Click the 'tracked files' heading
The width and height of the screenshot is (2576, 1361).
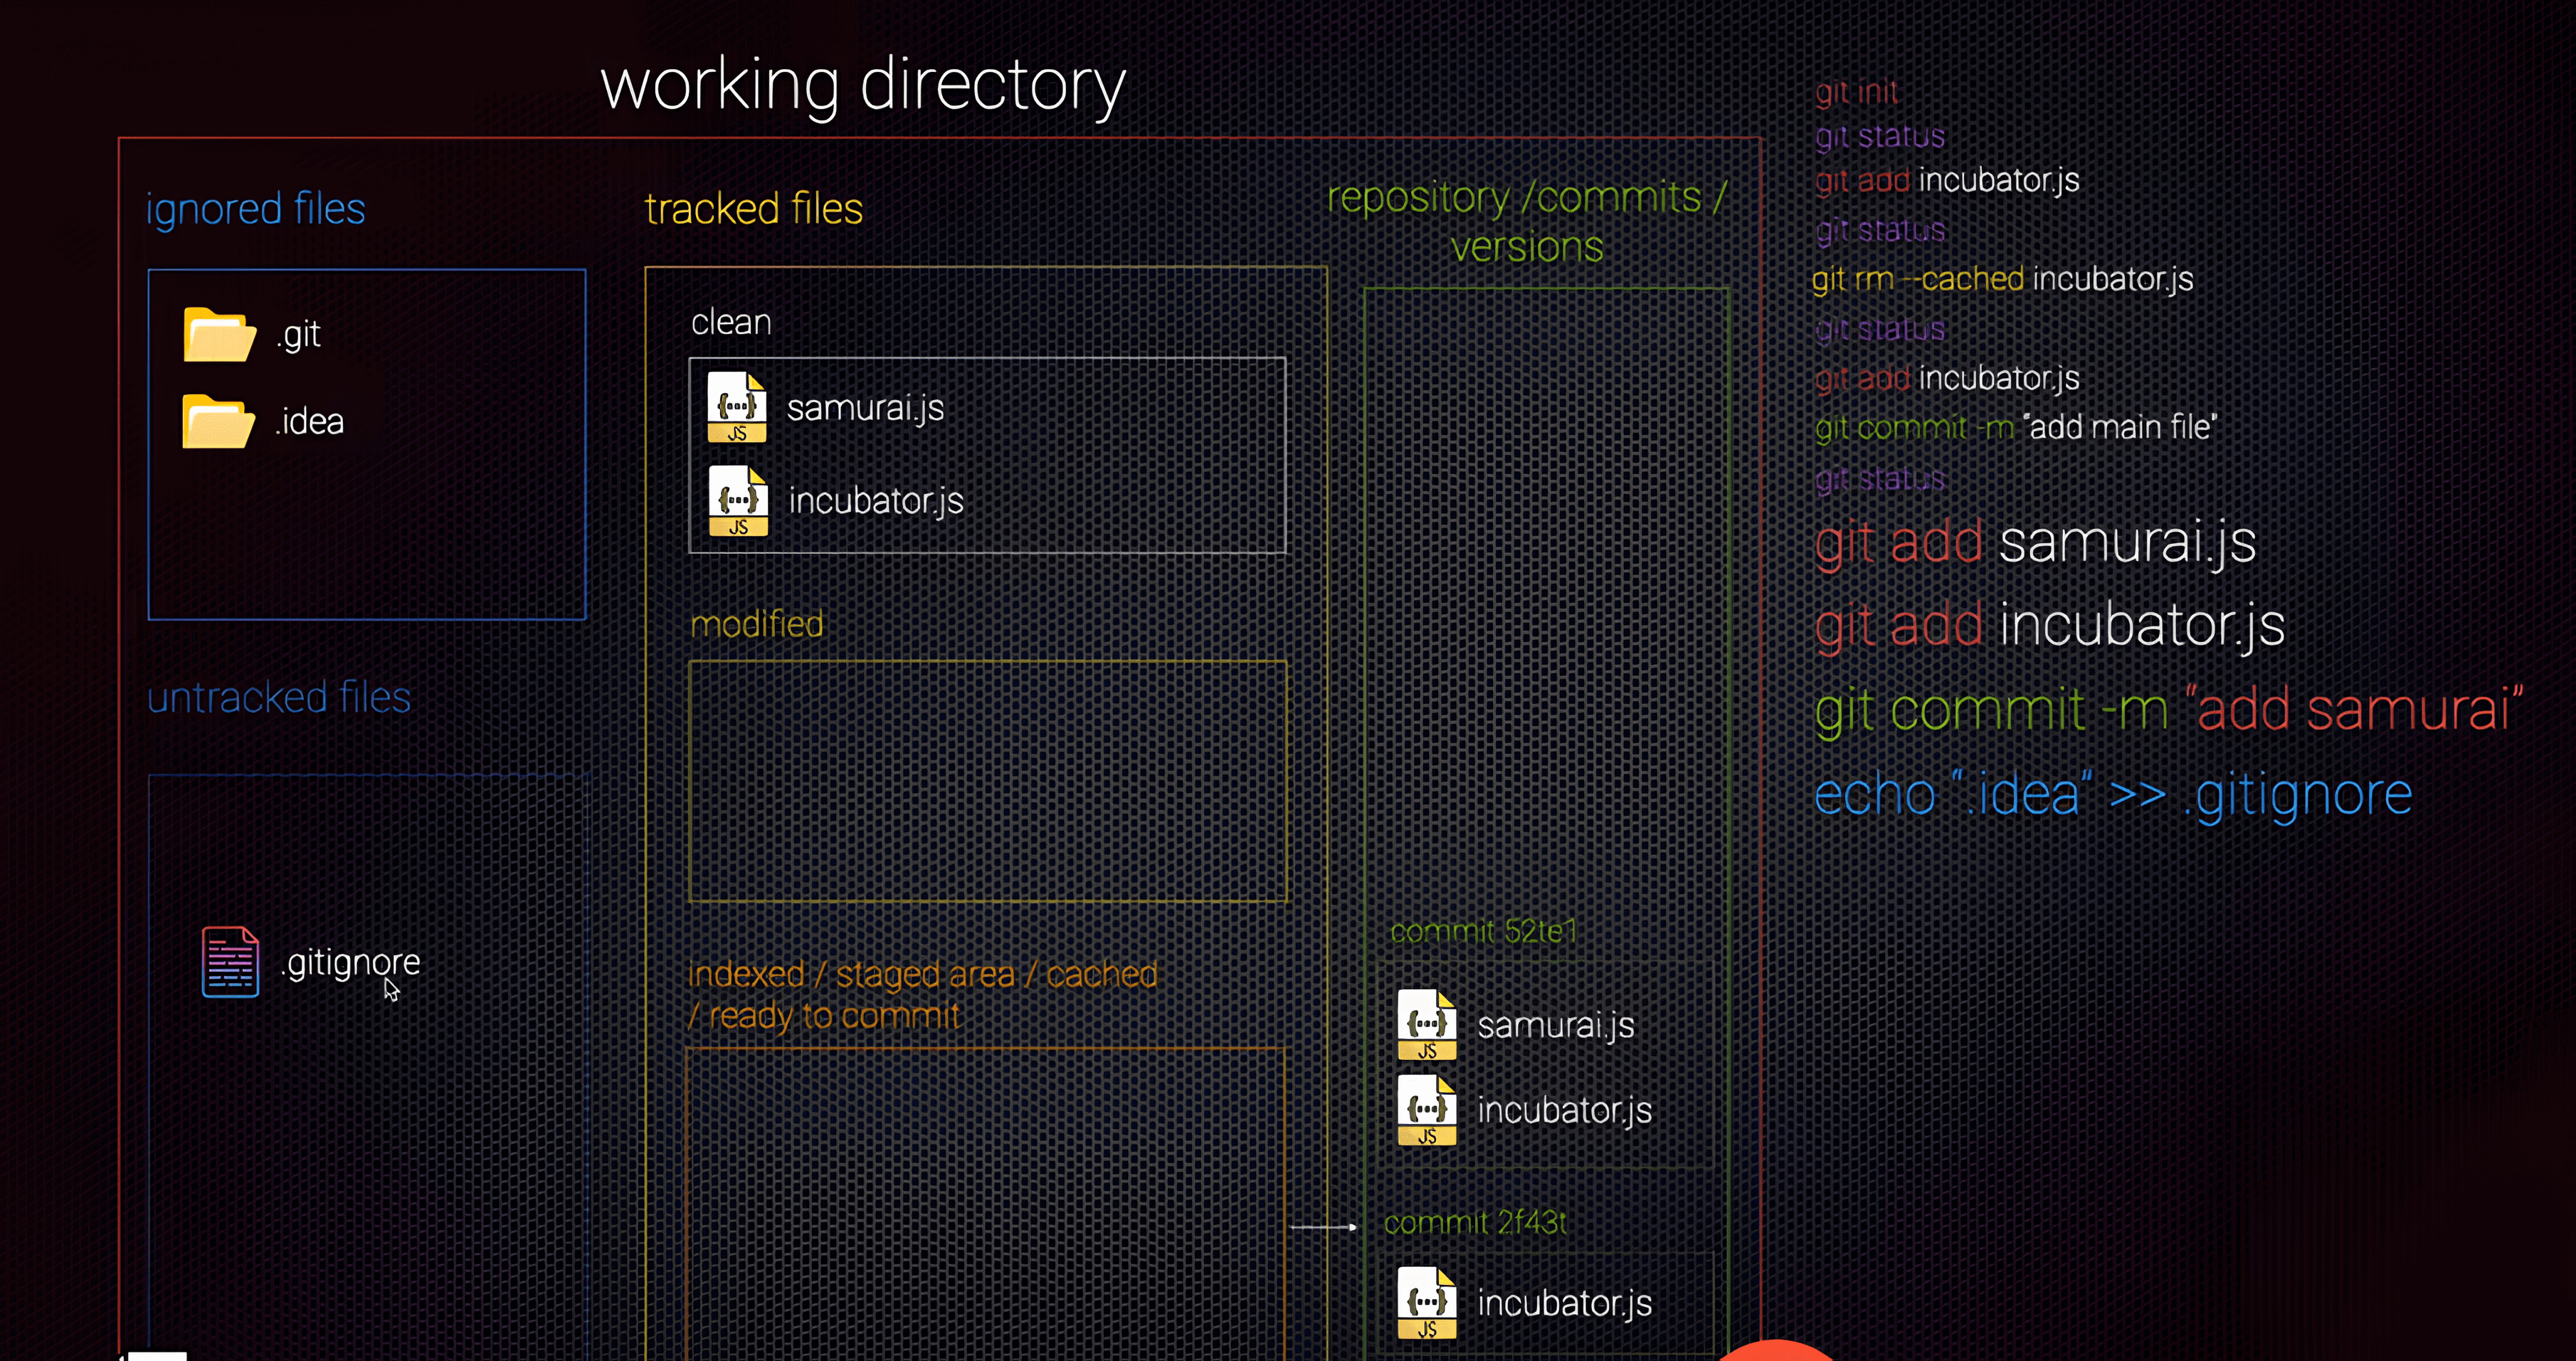[753, 209]
